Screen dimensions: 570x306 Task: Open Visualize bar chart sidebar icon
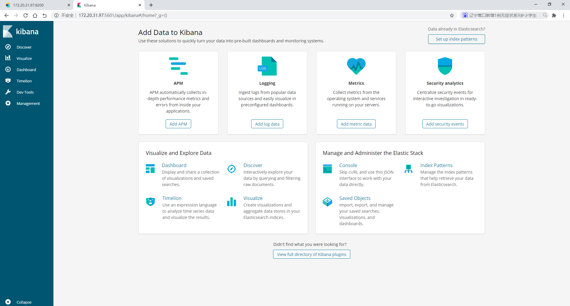click(8, 58)
